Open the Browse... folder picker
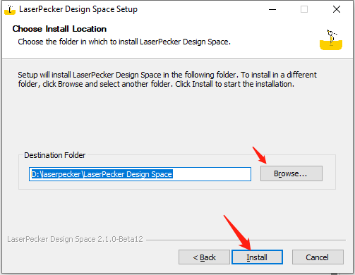The width and height of the screenshot is (355, 275). click(x=291, y=173)
